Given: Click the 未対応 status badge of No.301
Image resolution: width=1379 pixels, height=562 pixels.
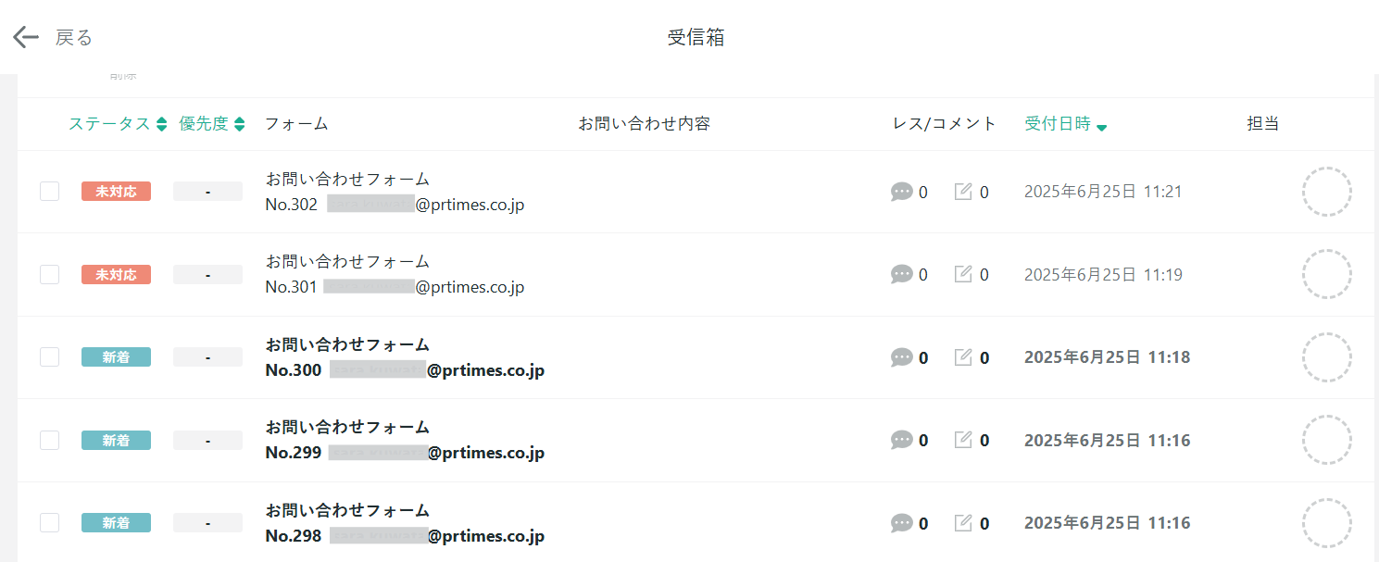Looking at the screenshot, I should tap(116, 275).
